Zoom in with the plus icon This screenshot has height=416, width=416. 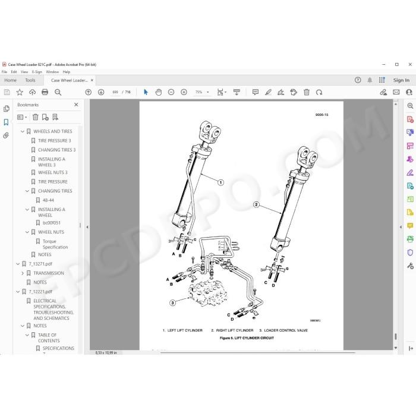(x=184, y=92)
